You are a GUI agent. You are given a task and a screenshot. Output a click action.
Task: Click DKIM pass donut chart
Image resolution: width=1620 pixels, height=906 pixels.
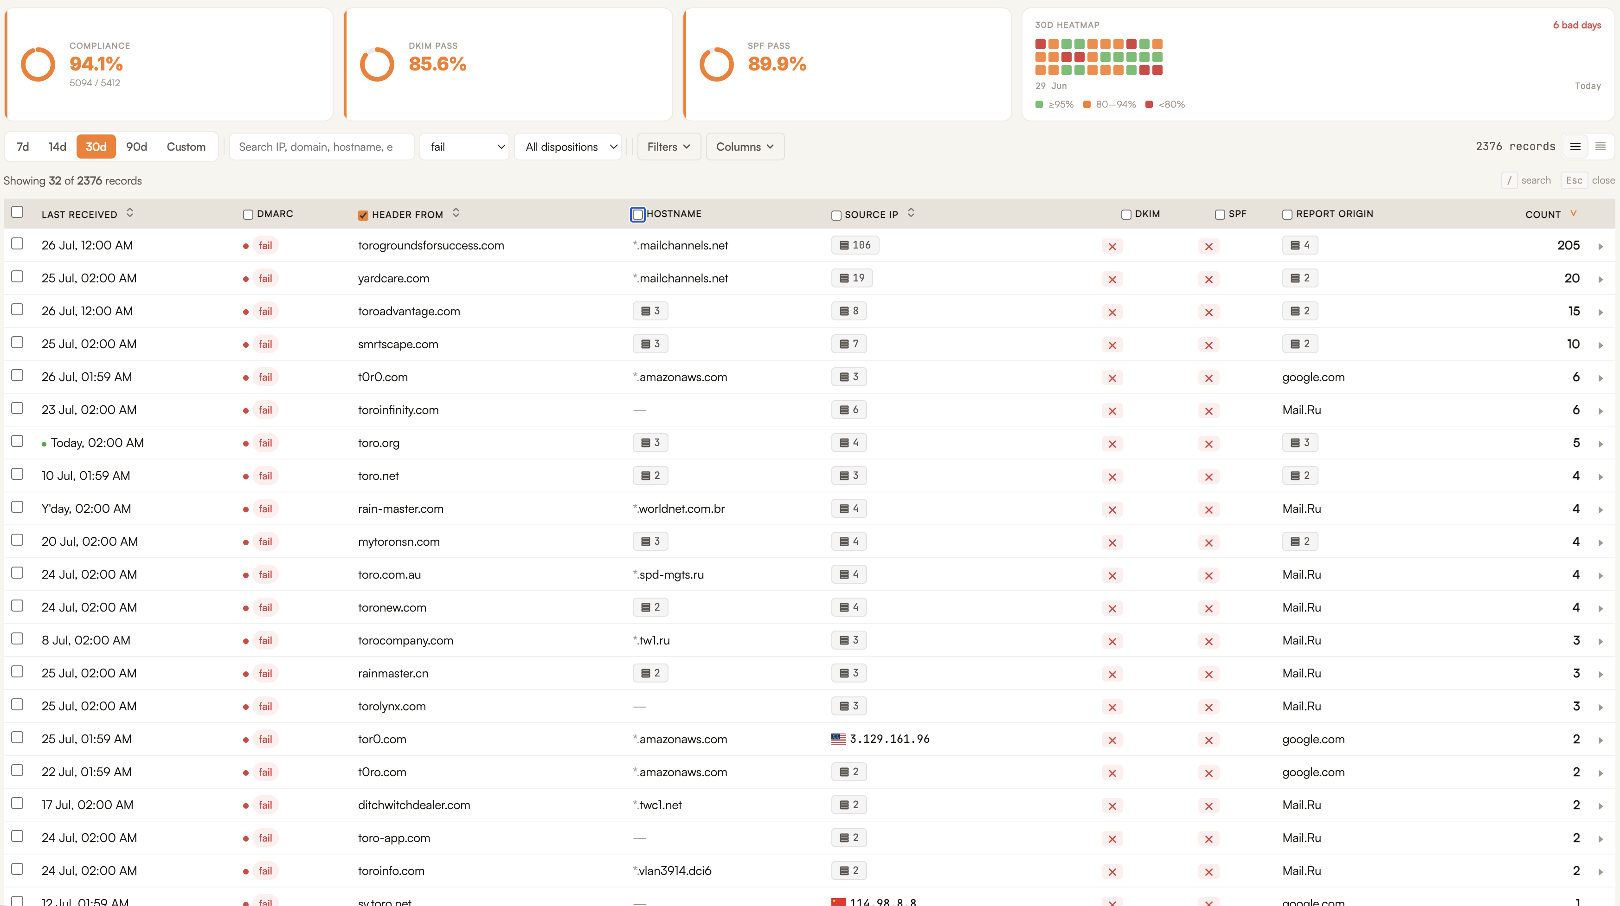pyautogui.click(x=377, y=64)
